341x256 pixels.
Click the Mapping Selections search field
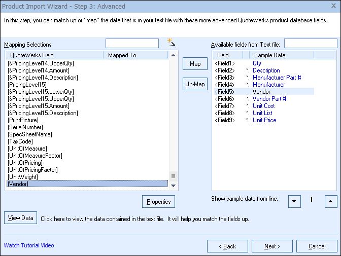pyautogui.click(x=132, y=44)
